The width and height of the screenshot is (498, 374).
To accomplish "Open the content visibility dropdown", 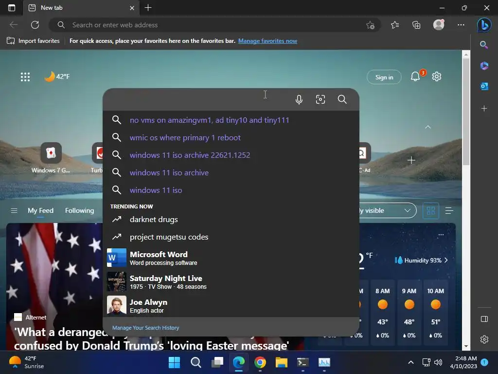I will pos(388,210).
